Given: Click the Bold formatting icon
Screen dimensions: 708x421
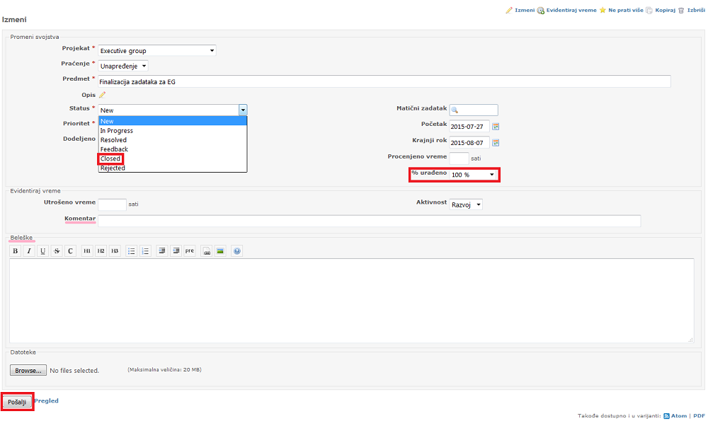Looking at the screenshot, I should pyautogui.click(x=15, y=251).
